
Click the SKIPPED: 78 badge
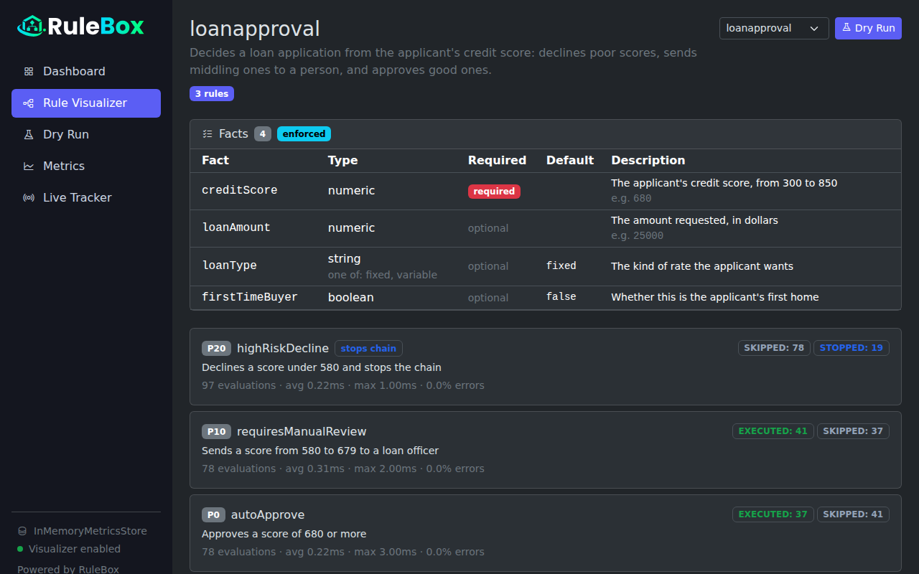(774, 348)
